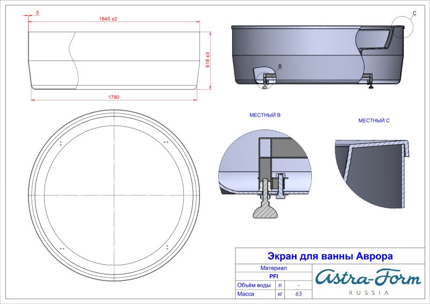The image size is (430, 304).
Task: Click the detail B marker on the bathtub
Action: [279, 66]
